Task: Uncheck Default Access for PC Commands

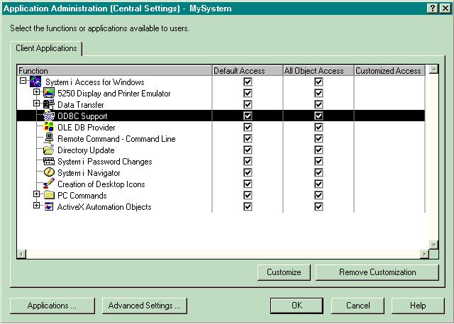Action: pyautogui.click(x=248, y=195)
